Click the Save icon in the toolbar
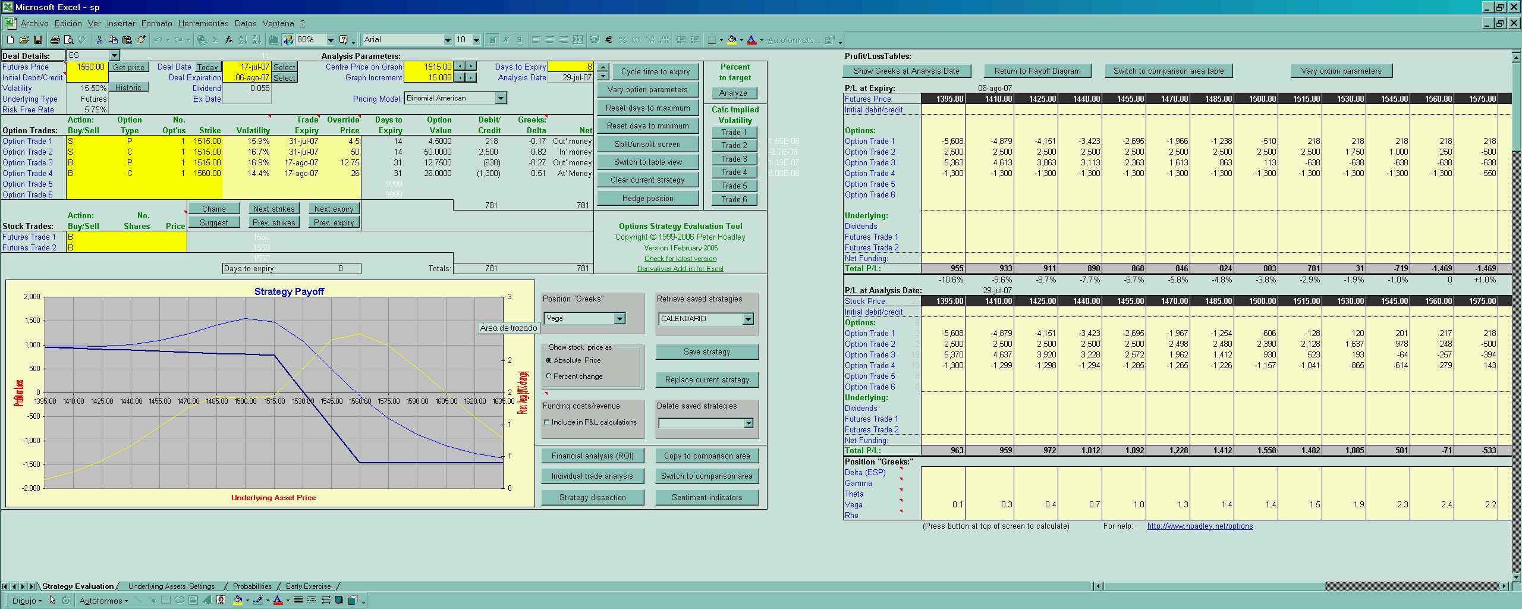Image resolution: width=1522 pixels, height=609 pixels. coord(37,40)
